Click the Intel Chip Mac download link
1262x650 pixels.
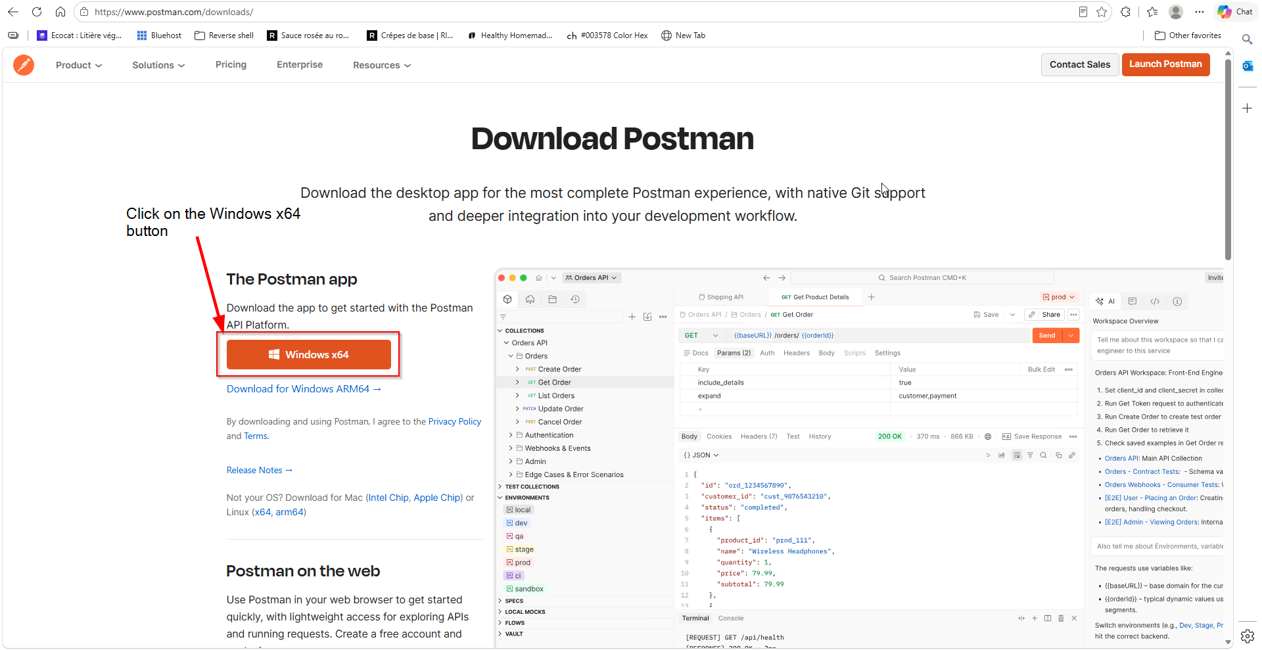point(388,498)
